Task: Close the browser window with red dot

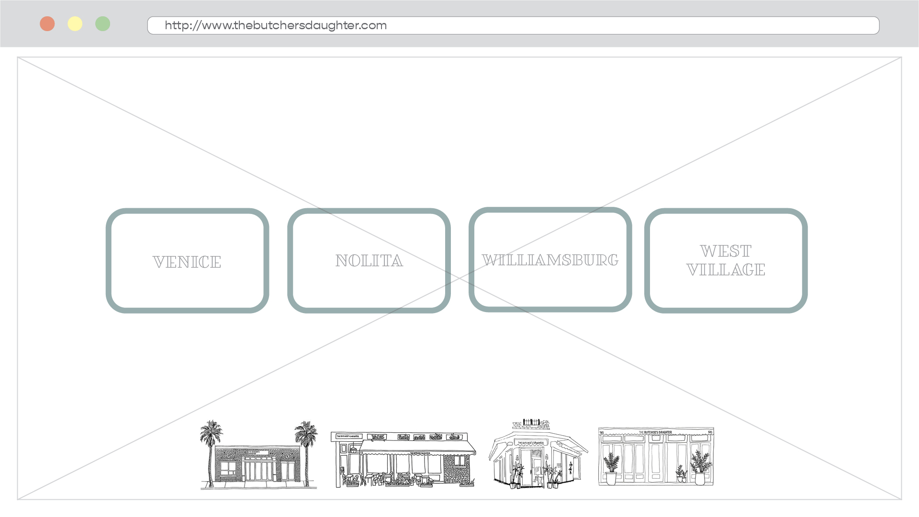Action: tap(47, 24)
